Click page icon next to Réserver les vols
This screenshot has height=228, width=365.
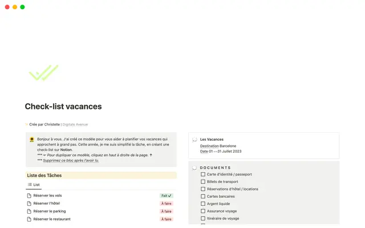pos(29,196)
